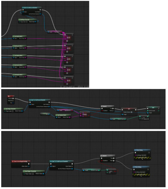Image resolution: width=168 pixels, height=189 pixels.
Task: Select the Self reference node
Action: pos(45,114)
